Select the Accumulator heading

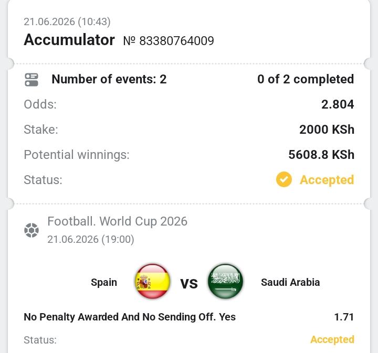coord(69,40)
